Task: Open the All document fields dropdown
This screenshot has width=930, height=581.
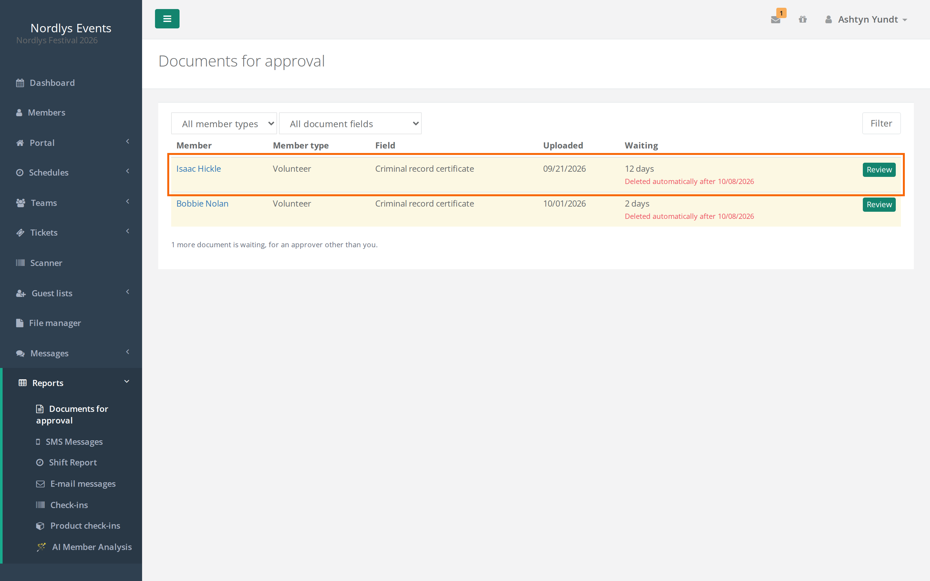Action: [350, 123]
